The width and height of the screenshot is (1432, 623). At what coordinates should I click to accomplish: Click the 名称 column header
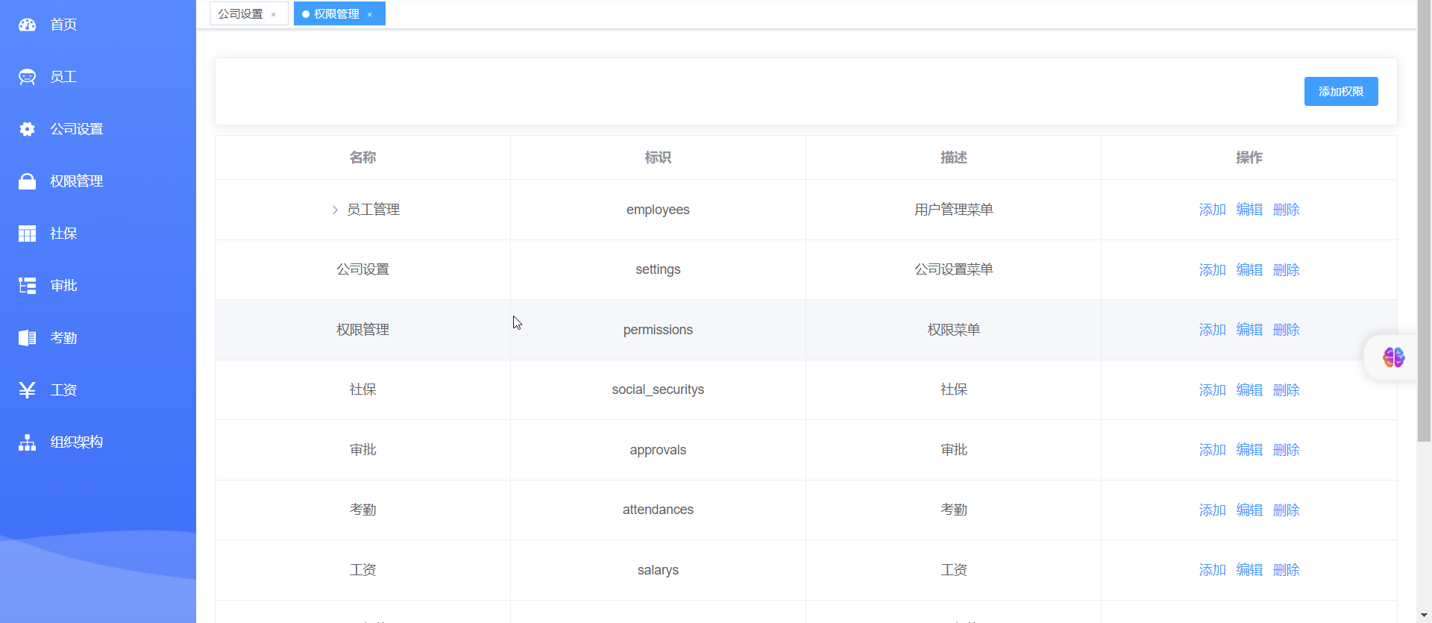362,157
